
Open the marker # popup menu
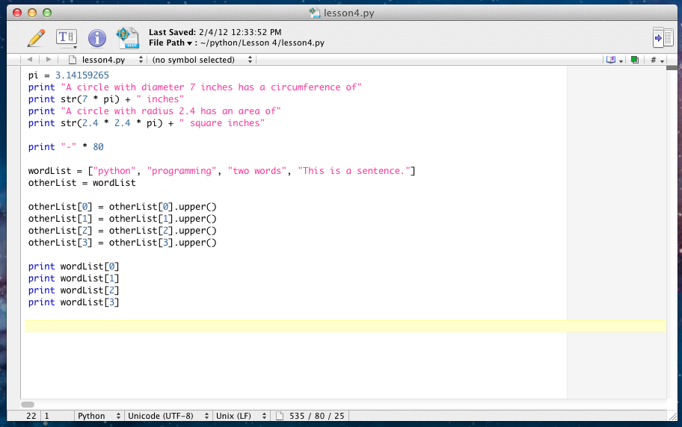pos(657,60)
